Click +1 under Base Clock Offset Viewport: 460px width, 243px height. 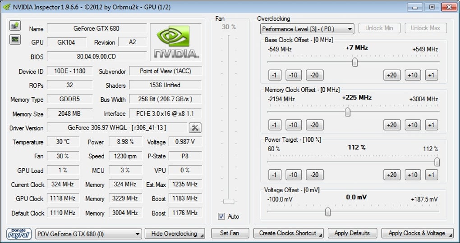tap(432, 75)
